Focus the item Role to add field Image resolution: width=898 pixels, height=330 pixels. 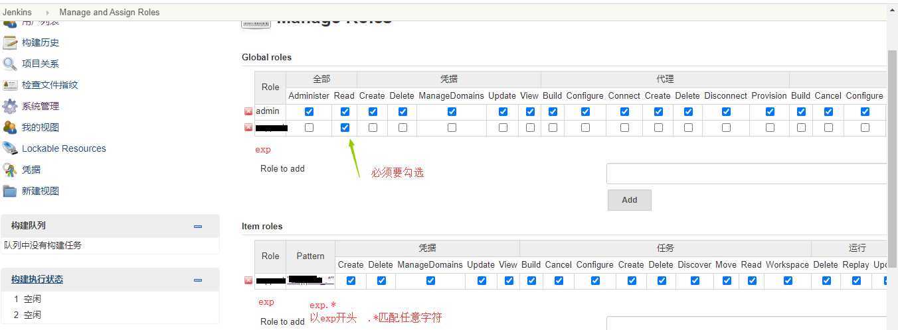coord(747,323)
